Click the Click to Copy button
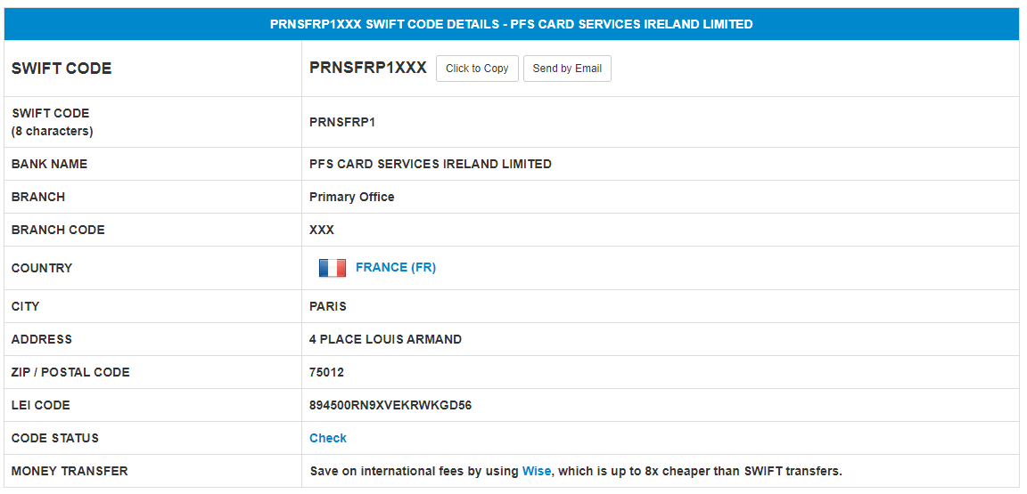 click(x=477, y=69)
